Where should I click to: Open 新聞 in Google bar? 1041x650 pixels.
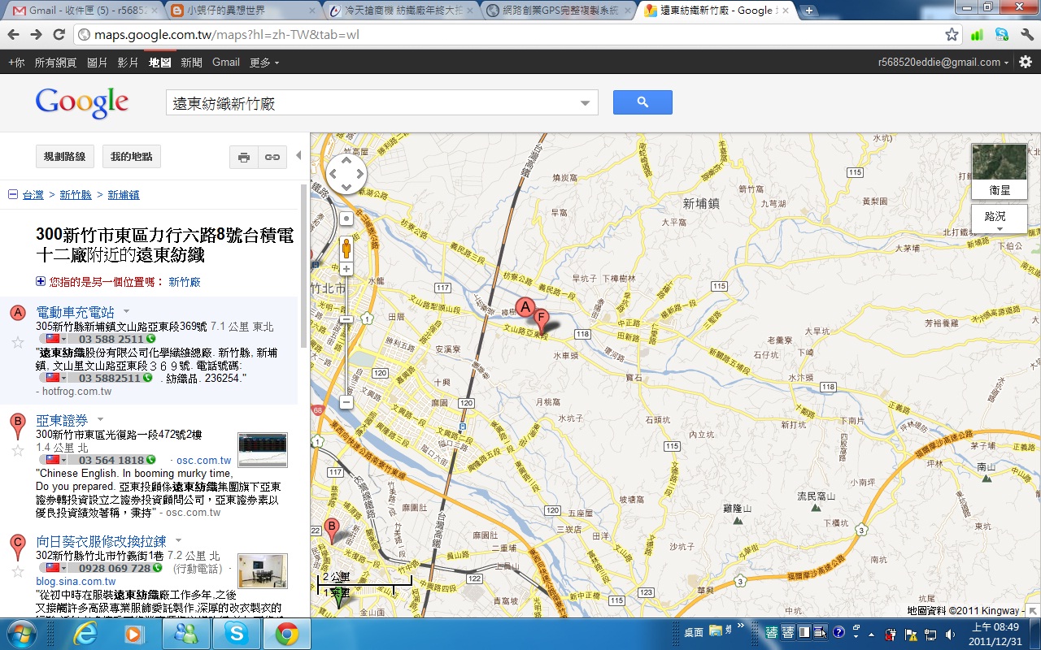pyautogui.click(x=192, y=63)
